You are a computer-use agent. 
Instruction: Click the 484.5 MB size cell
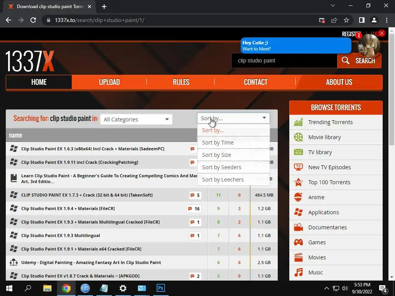[264, 195]
